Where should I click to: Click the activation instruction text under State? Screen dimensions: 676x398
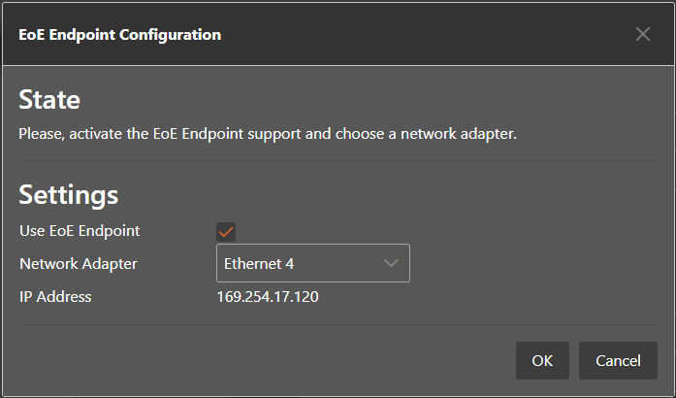click(268, 133)
